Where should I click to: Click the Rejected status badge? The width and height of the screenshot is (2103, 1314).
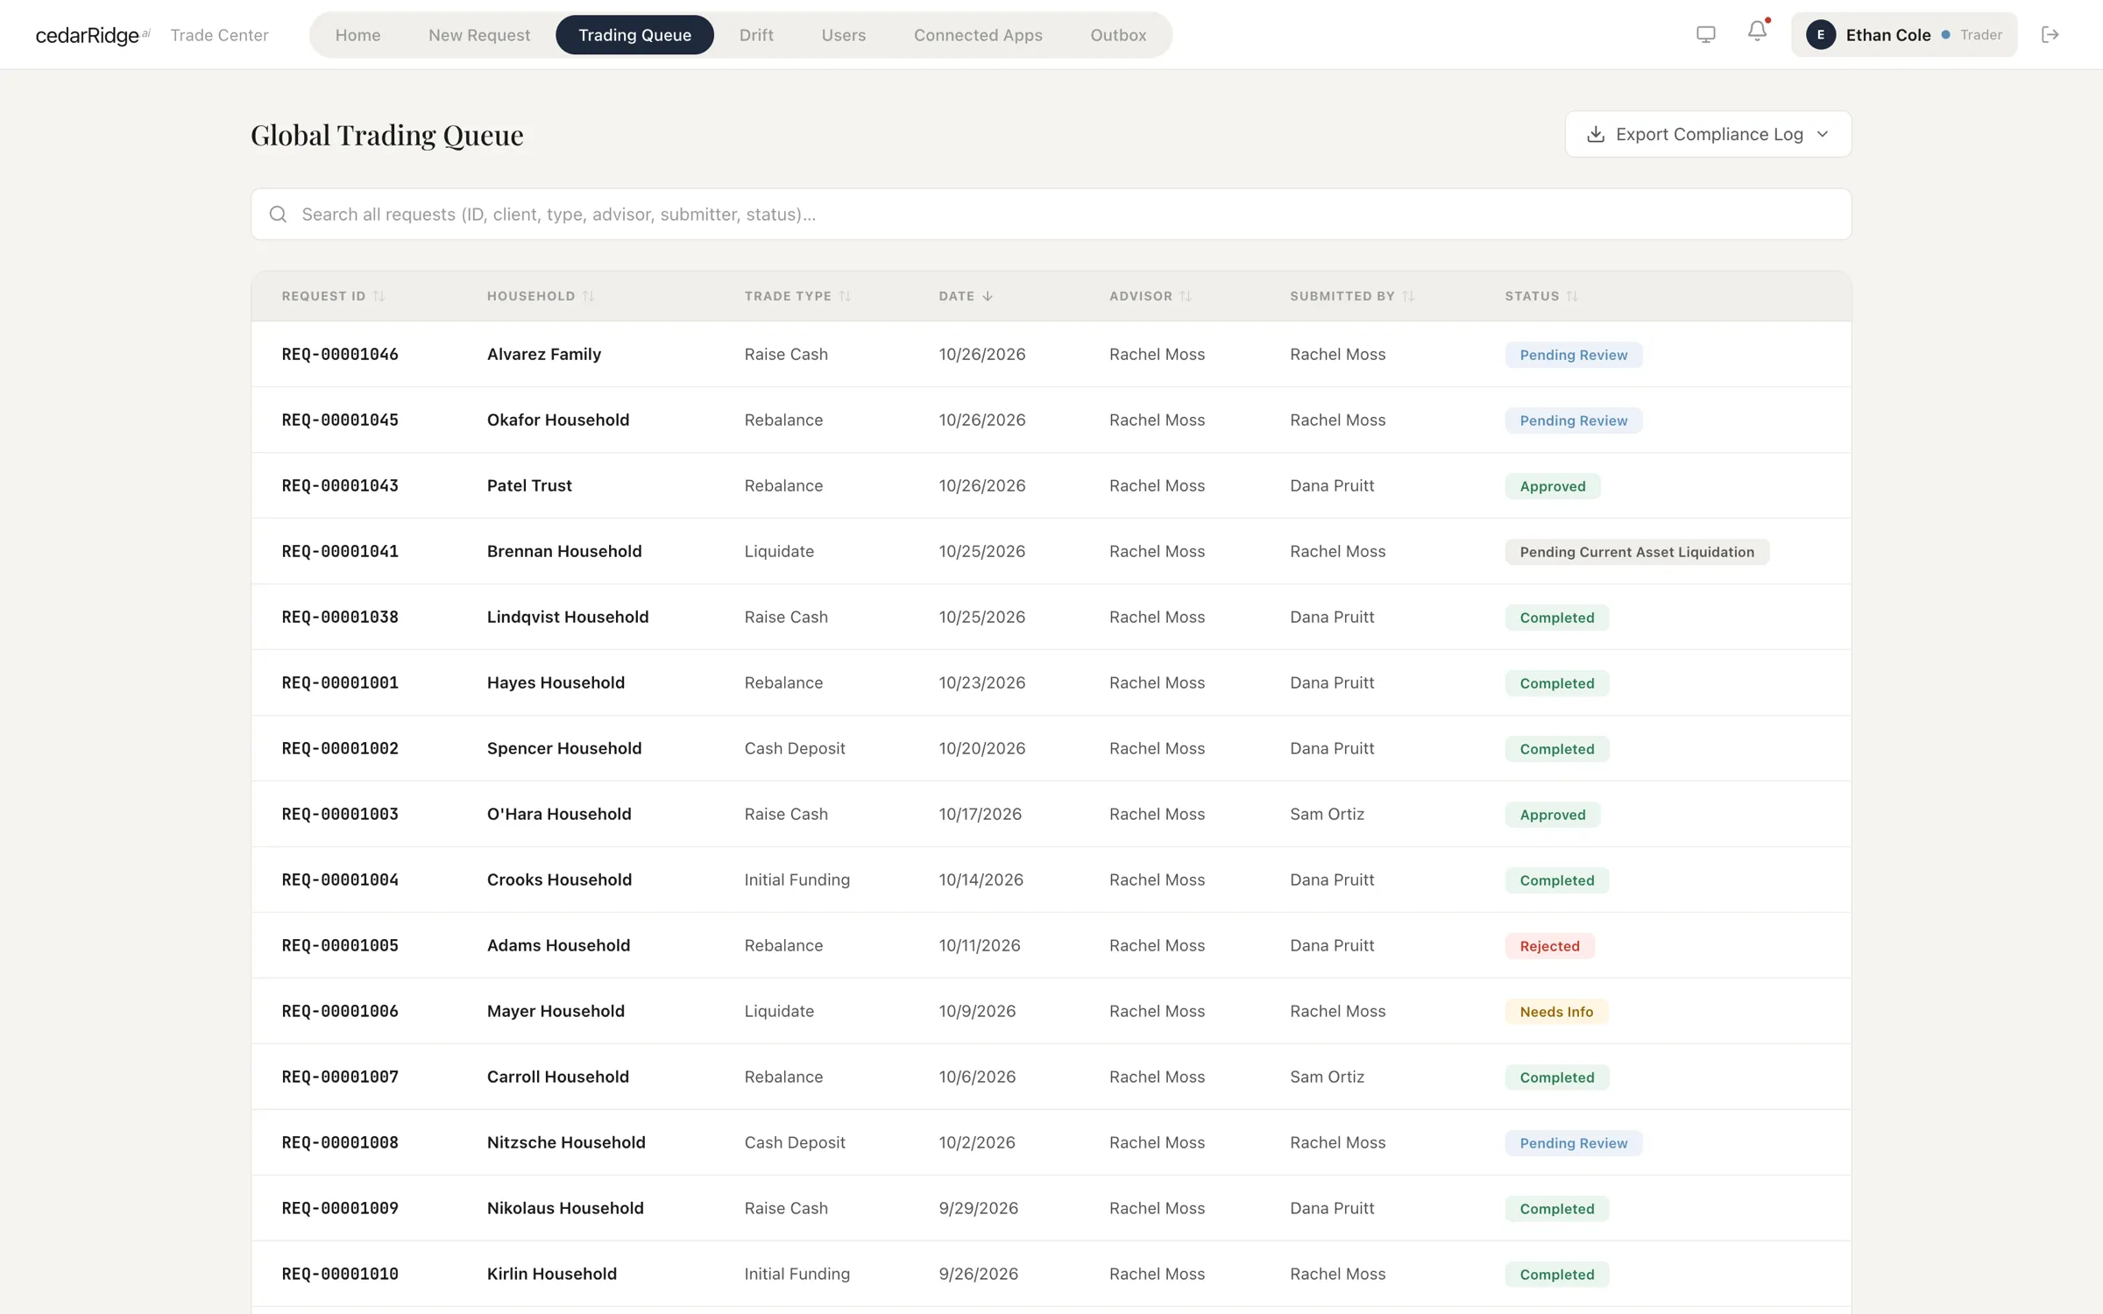[1549, 946]
